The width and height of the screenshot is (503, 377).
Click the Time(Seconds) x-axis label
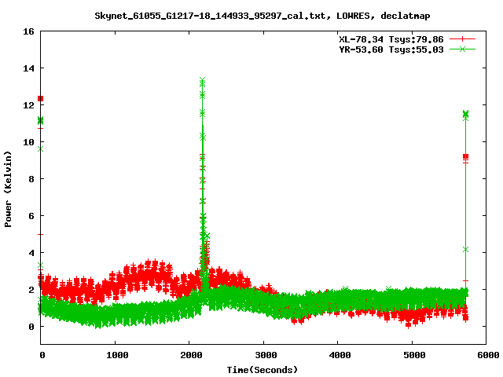pyautogui.click(x=263, y=369)
